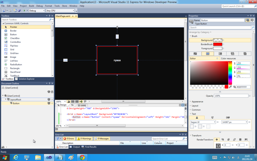Click the Opacity 100% field
The height and width of the screenshot is (161, 257).
231,96
